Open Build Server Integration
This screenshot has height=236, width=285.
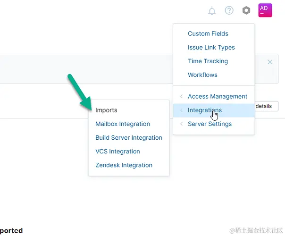click(x=129, y=138)
